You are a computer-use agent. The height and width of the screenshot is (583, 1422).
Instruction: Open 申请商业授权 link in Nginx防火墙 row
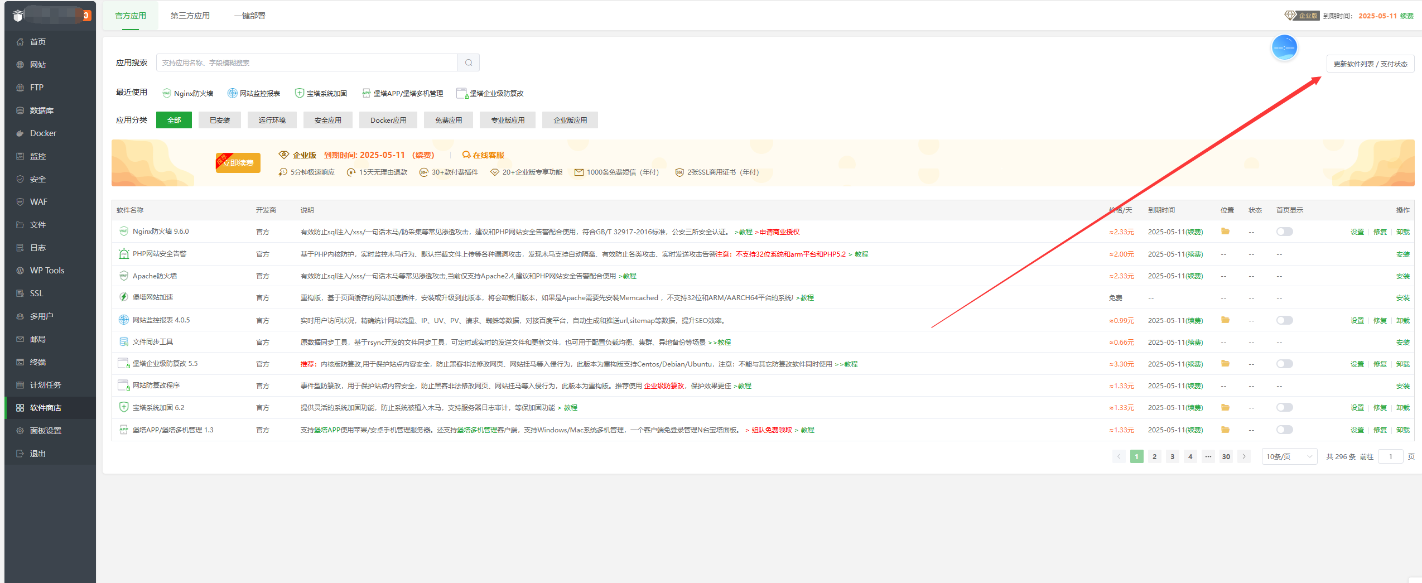tap(779, 232)
